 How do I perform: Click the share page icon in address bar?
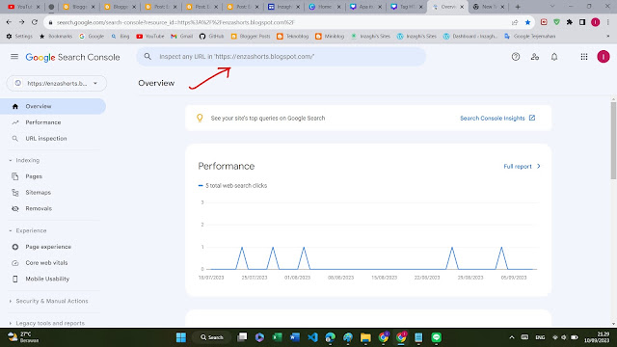[515, 22]
